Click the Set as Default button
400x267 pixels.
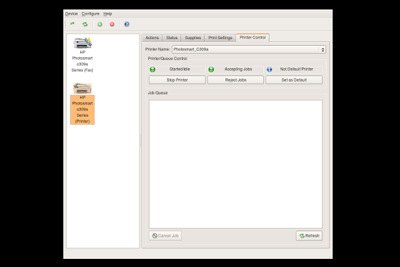click(x=294, y=80)
